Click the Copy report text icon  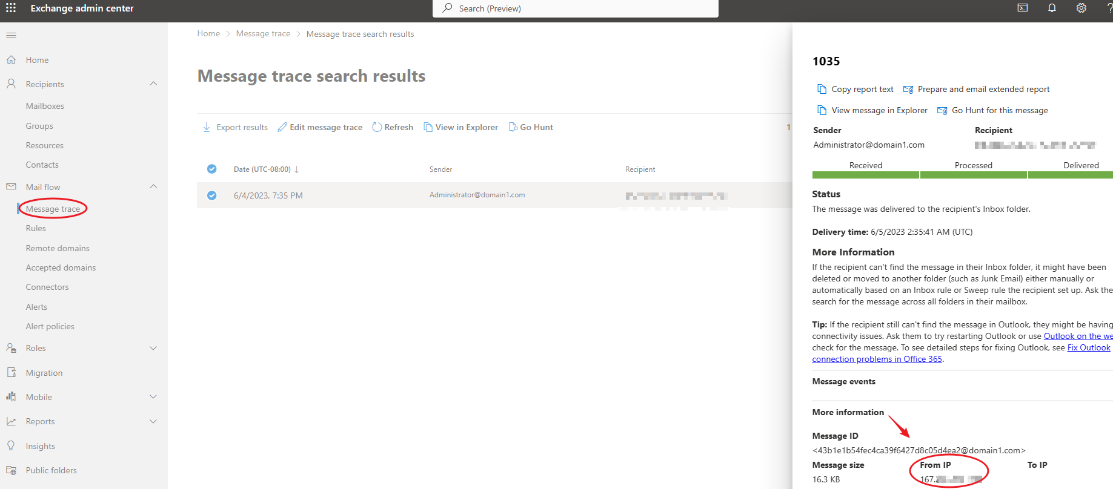(x=822, y=89)
